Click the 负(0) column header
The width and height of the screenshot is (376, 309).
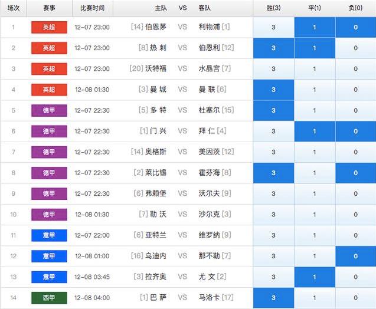pos(355,8)
